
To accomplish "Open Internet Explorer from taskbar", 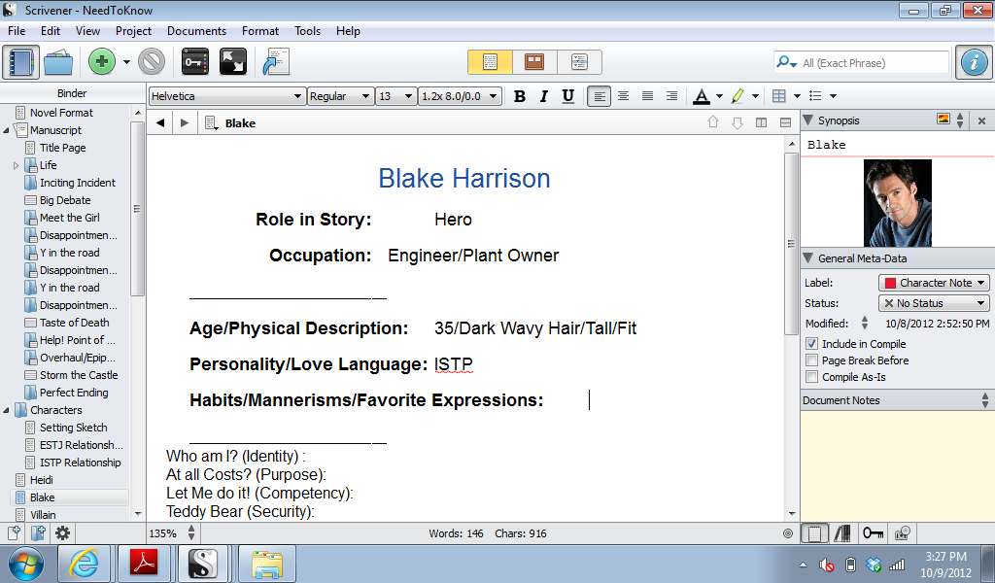I will coord(84,564).
